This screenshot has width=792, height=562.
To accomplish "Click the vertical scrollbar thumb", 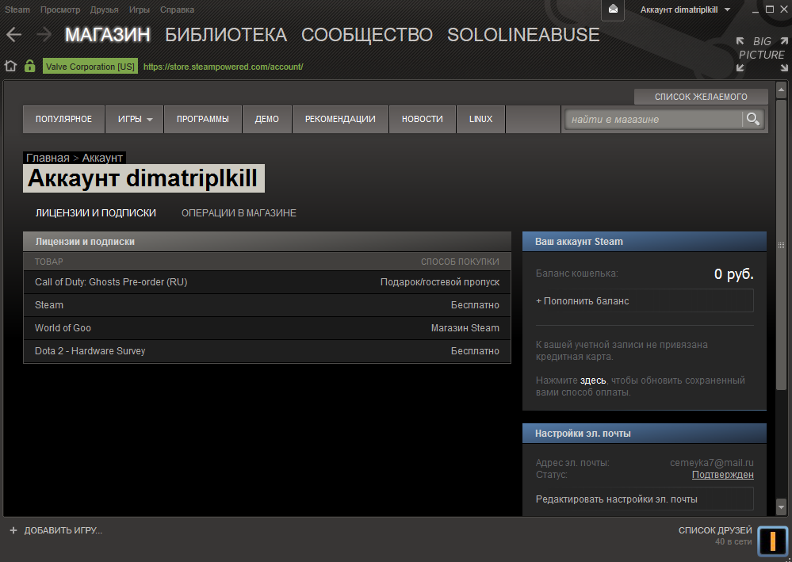I will click(x=781, y=244).
